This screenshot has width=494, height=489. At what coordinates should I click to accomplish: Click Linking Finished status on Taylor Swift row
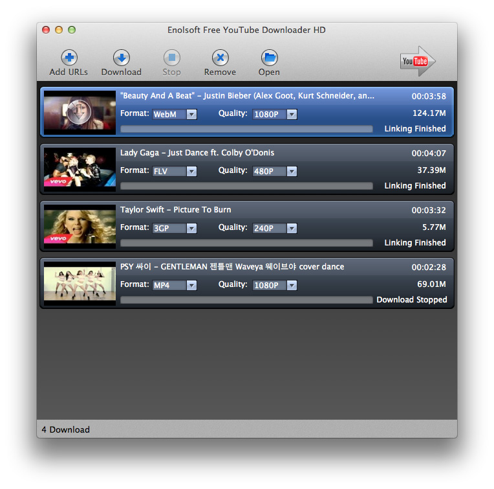click(415, 243)
